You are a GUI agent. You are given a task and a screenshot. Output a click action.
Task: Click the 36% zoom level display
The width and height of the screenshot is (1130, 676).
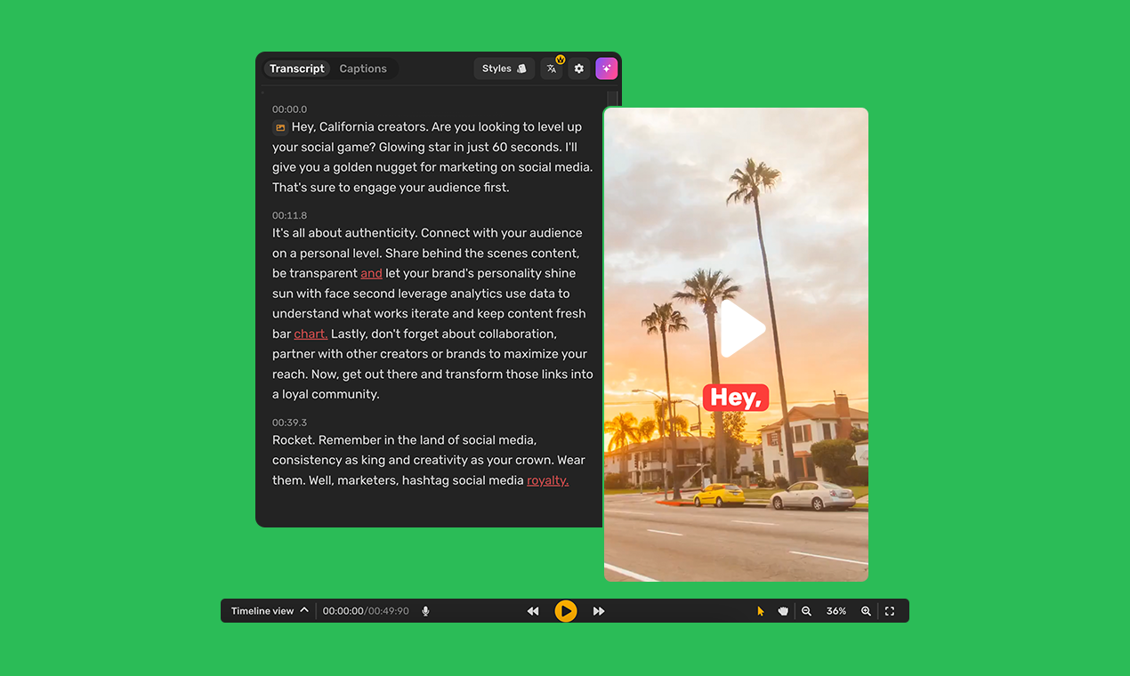(x=836, y=611)
